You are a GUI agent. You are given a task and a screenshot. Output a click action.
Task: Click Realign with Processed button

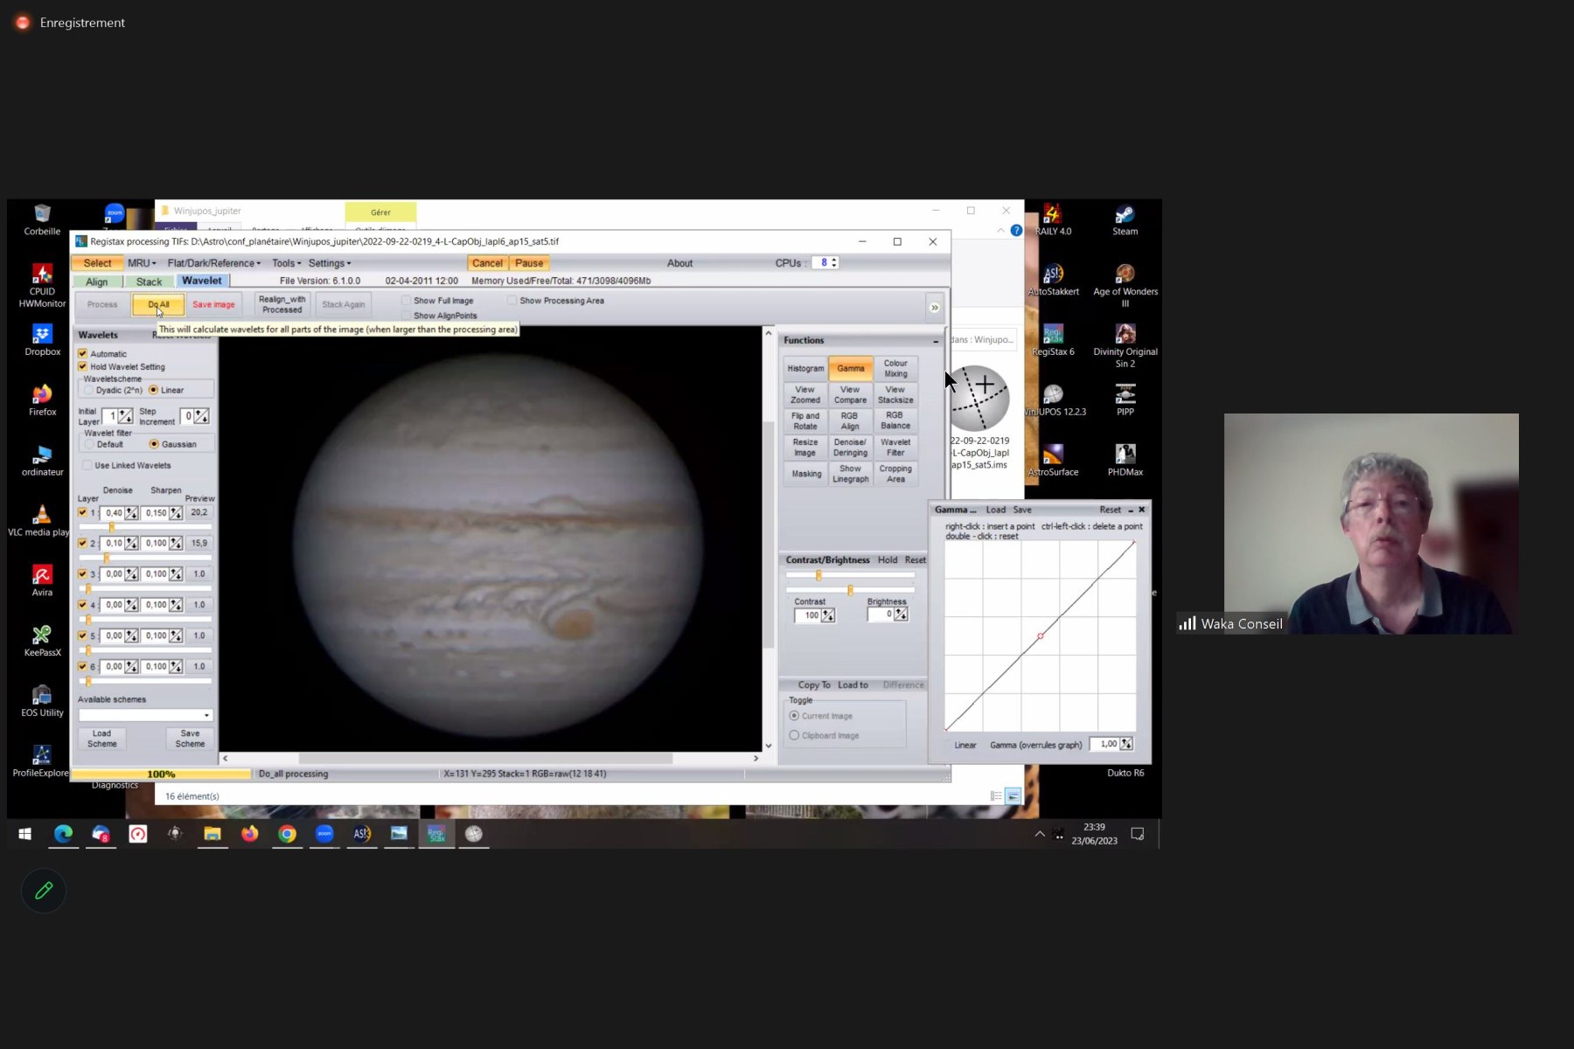tap(282, 304)
